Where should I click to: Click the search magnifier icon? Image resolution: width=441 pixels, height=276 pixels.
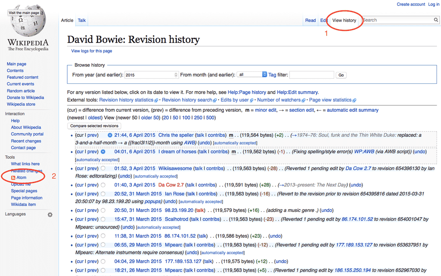(x=436, y=20)
